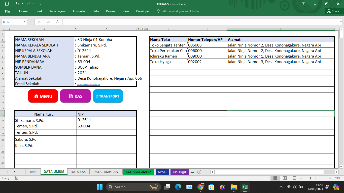
Task: Switch to DATA KAS sheet tab
Action: (78, 172)
